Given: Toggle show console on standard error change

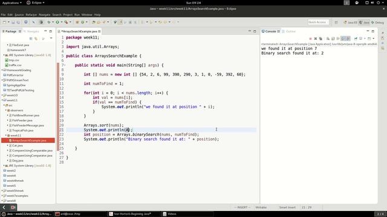Looking at the screenshot, I should [x=348, y=39].
